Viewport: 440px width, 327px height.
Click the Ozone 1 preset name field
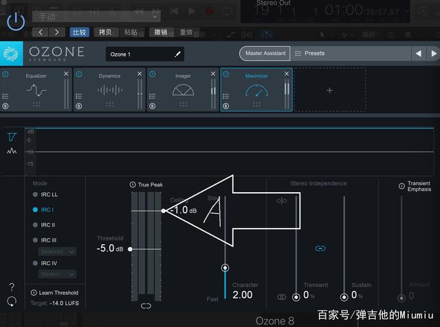coord(145,54)
